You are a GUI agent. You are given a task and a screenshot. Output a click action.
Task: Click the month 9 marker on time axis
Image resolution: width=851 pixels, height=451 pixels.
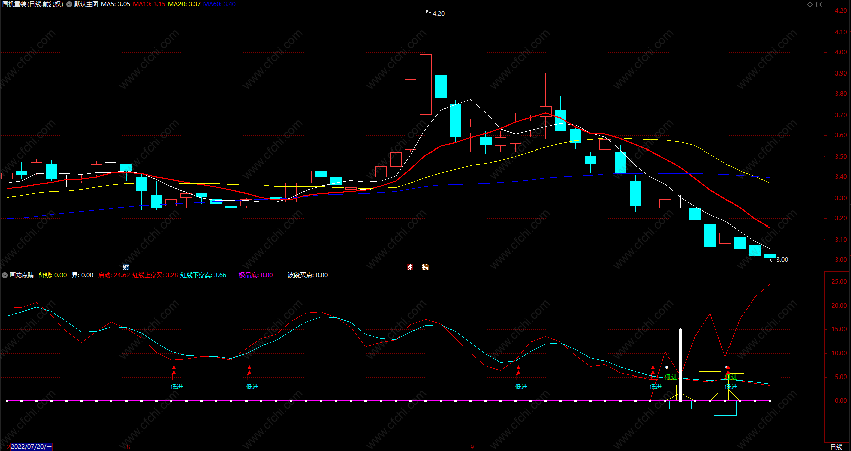click(x=472, y=447)
